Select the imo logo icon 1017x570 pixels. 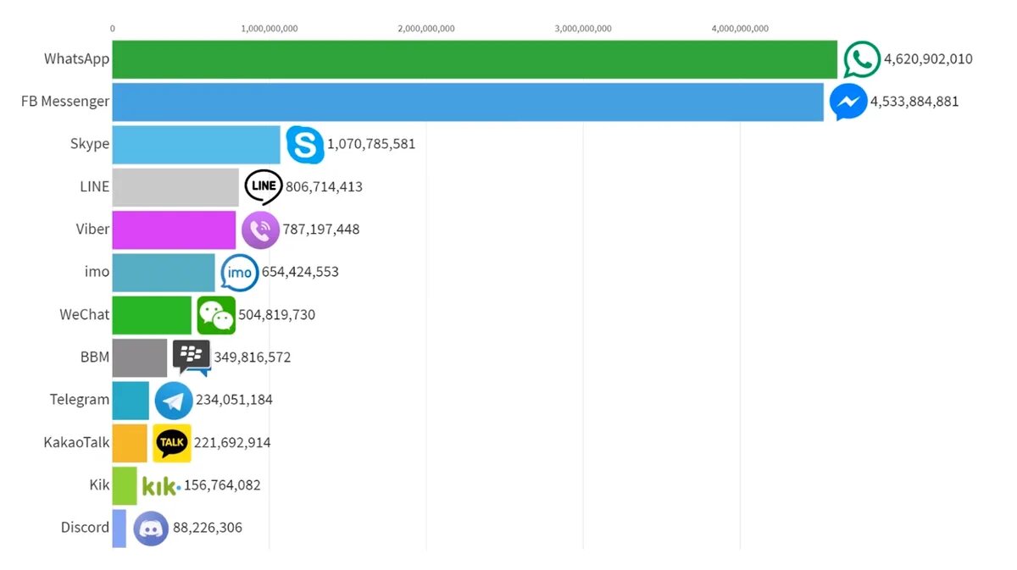pyautogui.click(x=240, y=272)
